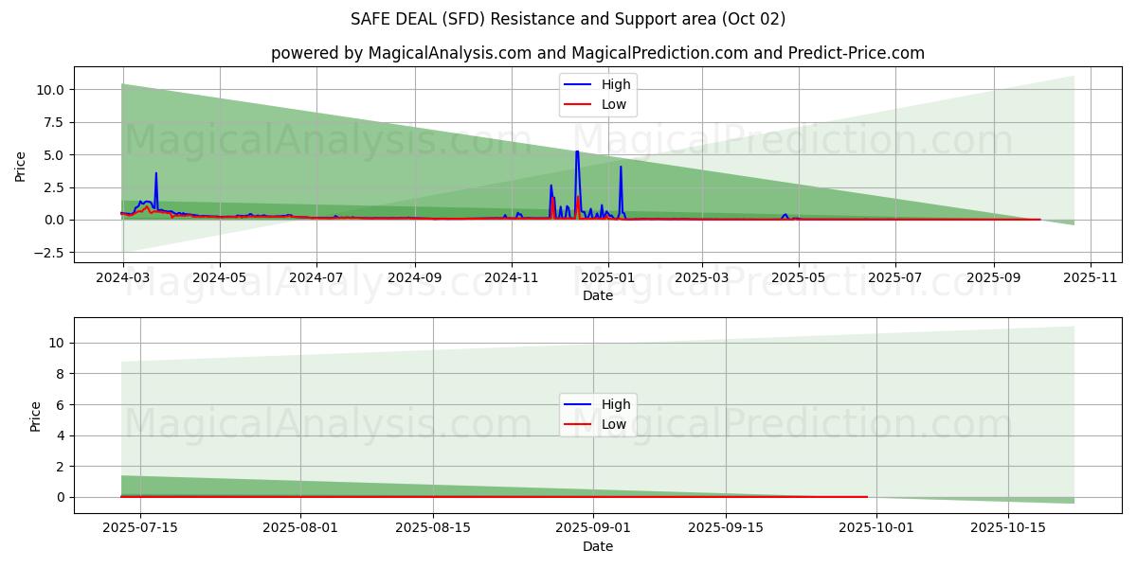Screen dimensions: 1137x568
Task: Click the blue High line swatch in bottom legend
Action: [579, 404]
